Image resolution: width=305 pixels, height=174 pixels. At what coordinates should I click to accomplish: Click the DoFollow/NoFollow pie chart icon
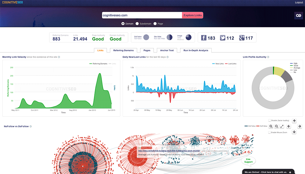[146, 37]
